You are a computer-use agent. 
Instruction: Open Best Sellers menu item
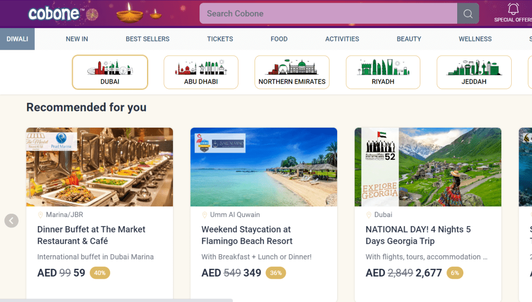(148, 39)
